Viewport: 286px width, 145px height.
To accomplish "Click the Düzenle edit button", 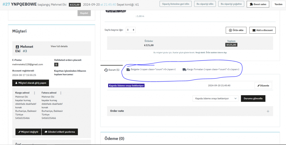I will click(x=263, y=85).
